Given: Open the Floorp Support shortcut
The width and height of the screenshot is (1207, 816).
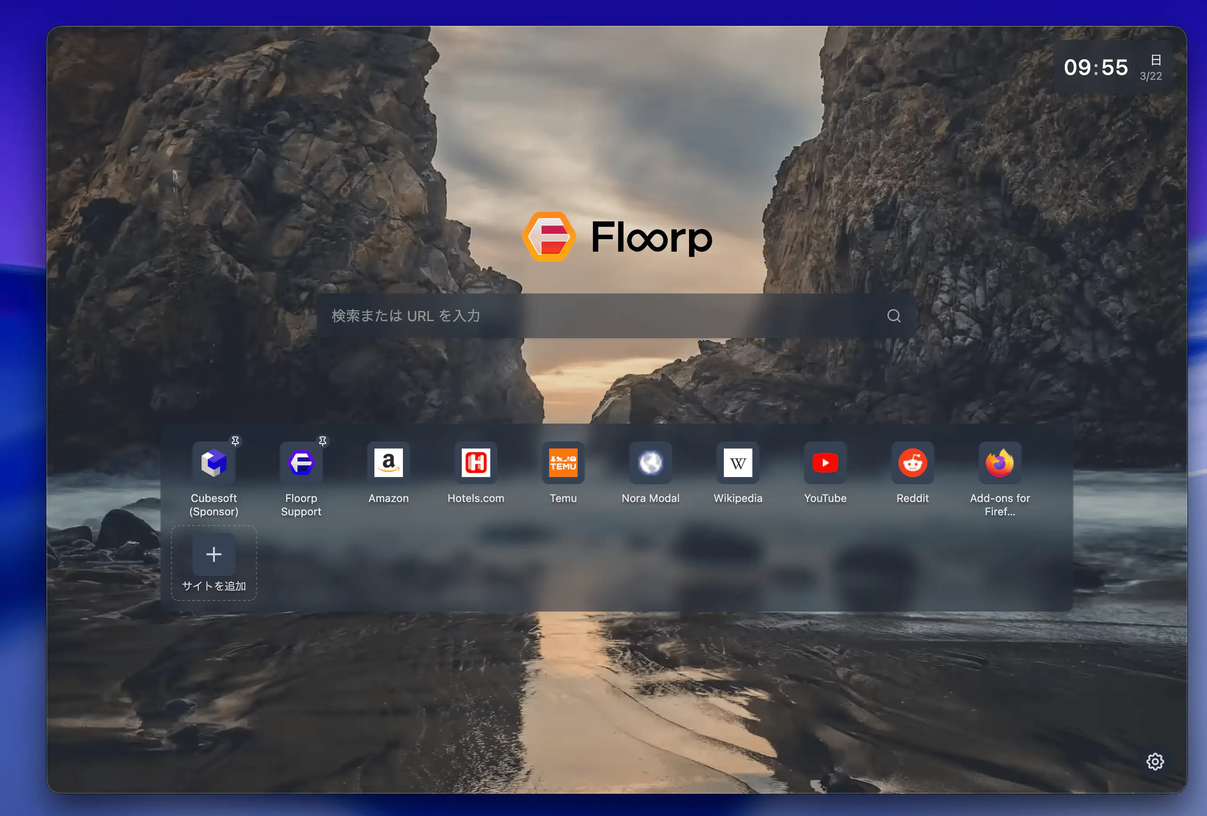Looking at the screenshot, I should (301, 463).
